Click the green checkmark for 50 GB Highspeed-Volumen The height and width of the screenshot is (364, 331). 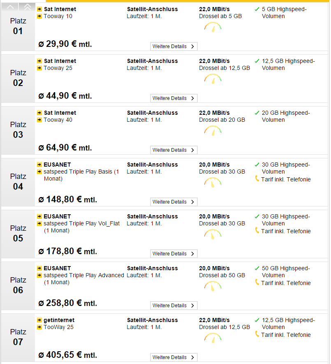pyautogui.click(x=257, y=268)
